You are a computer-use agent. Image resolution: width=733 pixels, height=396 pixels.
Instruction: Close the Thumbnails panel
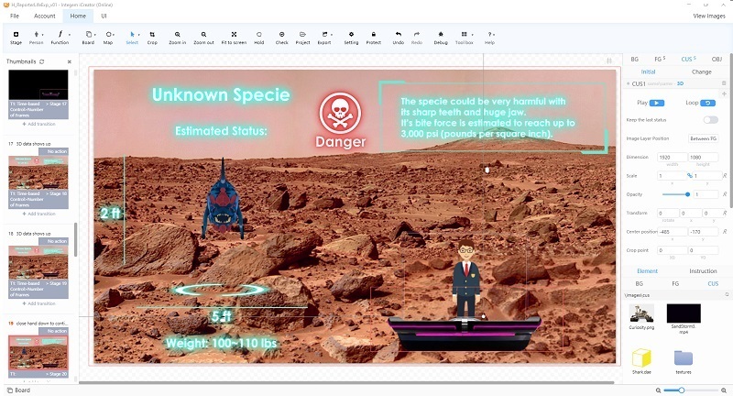(x=70, y=61)
